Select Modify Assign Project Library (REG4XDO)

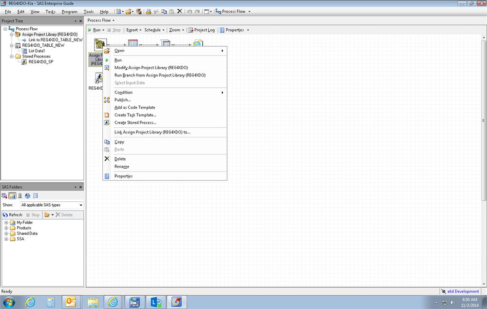tap(165, 68)
